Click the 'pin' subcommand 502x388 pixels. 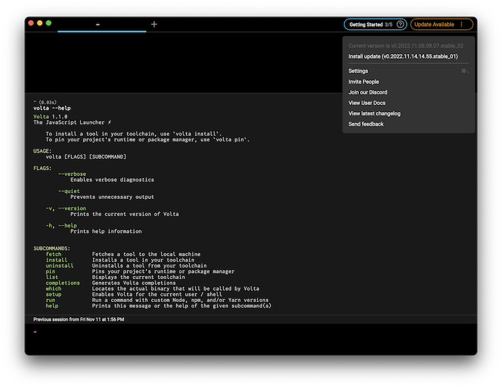50,271
